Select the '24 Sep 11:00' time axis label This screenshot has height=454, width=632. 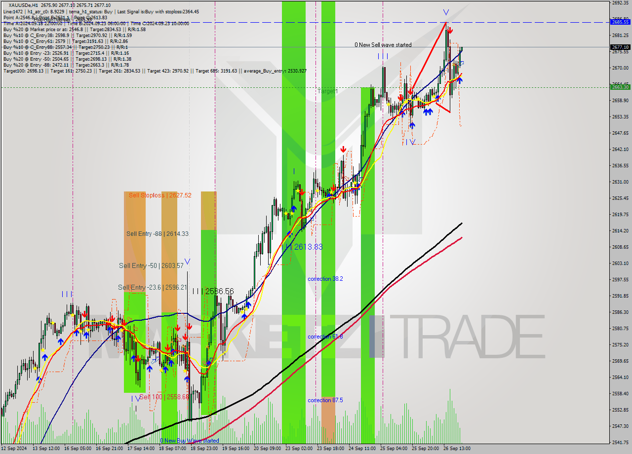pyautogui.click(x=362, y=449)
